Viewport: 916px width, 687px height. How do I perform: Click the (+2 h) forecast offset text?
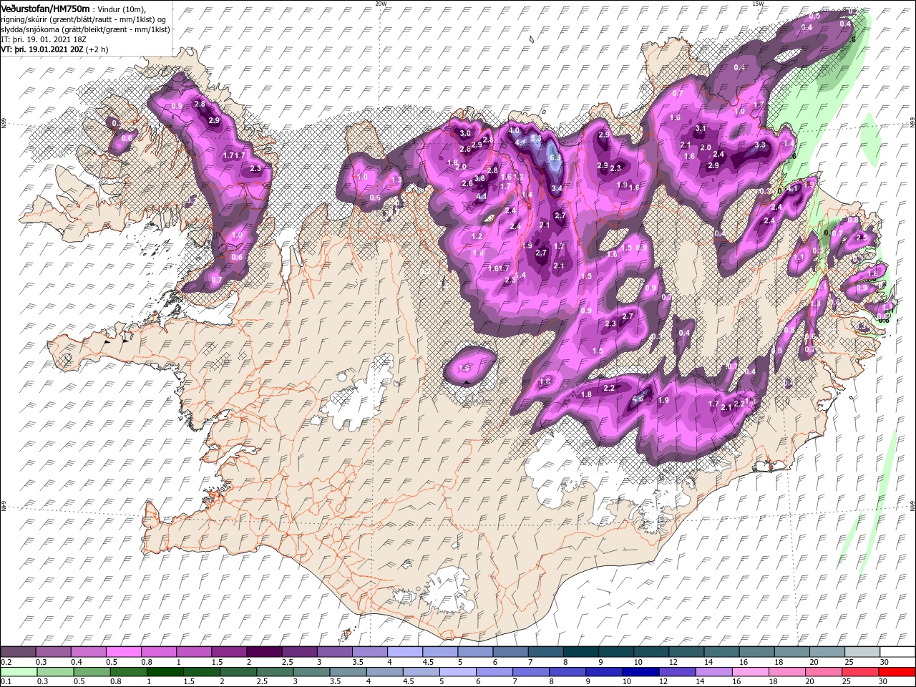pyautogui.click(x=97, y=49)
